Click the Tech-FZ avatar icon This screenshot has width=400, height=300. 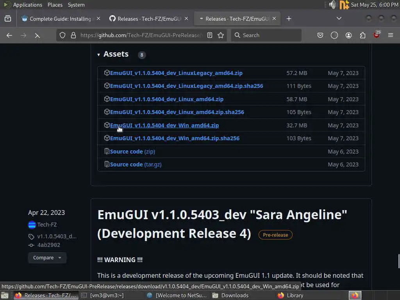tap(32, 225)
